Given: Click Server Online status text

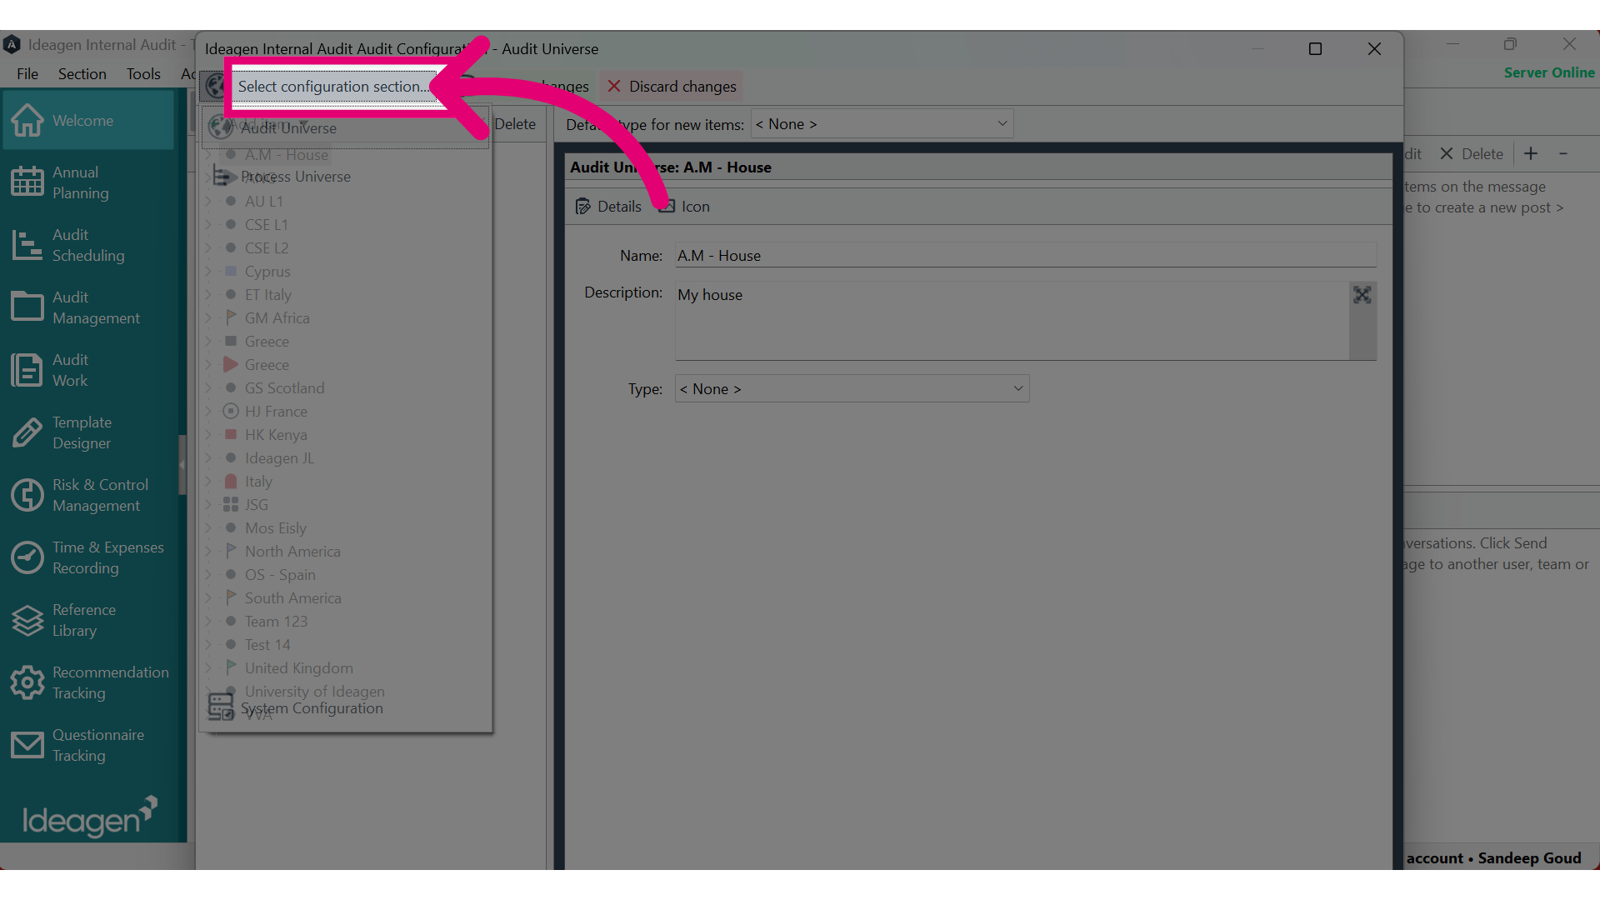Looking at the screenshot, I should pyautogui.click(x=1549, y=72).
